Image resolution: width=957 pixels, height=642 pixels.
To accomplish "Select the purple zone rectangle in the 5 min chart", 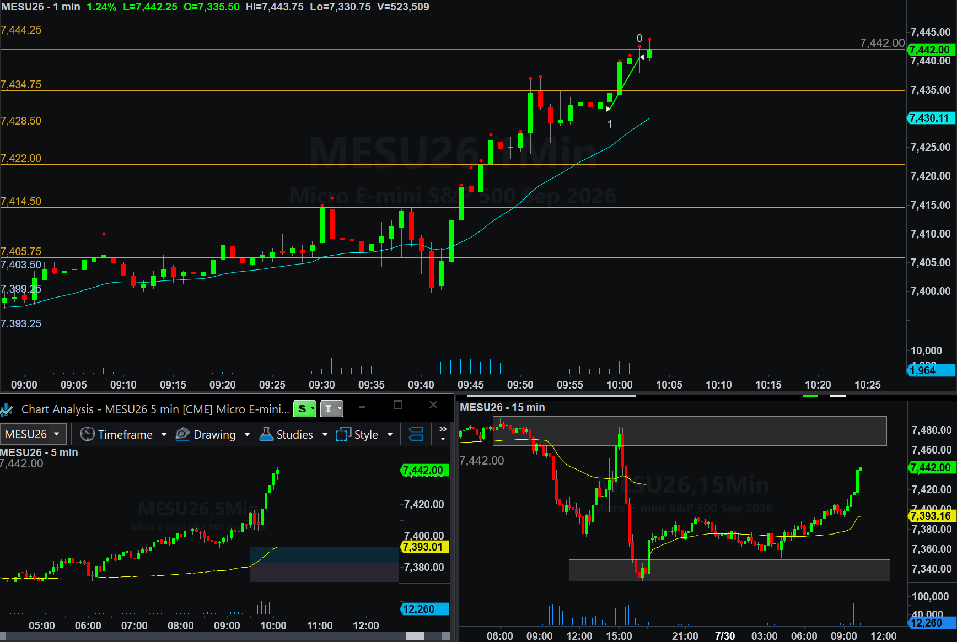I will [x=324, y=572].
